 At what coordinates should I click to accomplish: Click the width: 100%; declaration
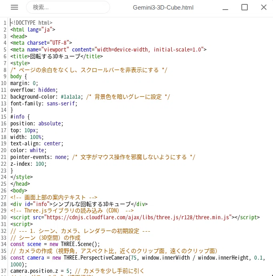click(x=27, y=137)
